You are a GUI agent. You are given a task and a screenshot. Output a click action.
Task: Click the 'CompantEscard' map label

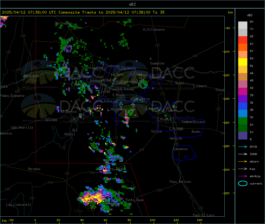click(x=193, y=122)
